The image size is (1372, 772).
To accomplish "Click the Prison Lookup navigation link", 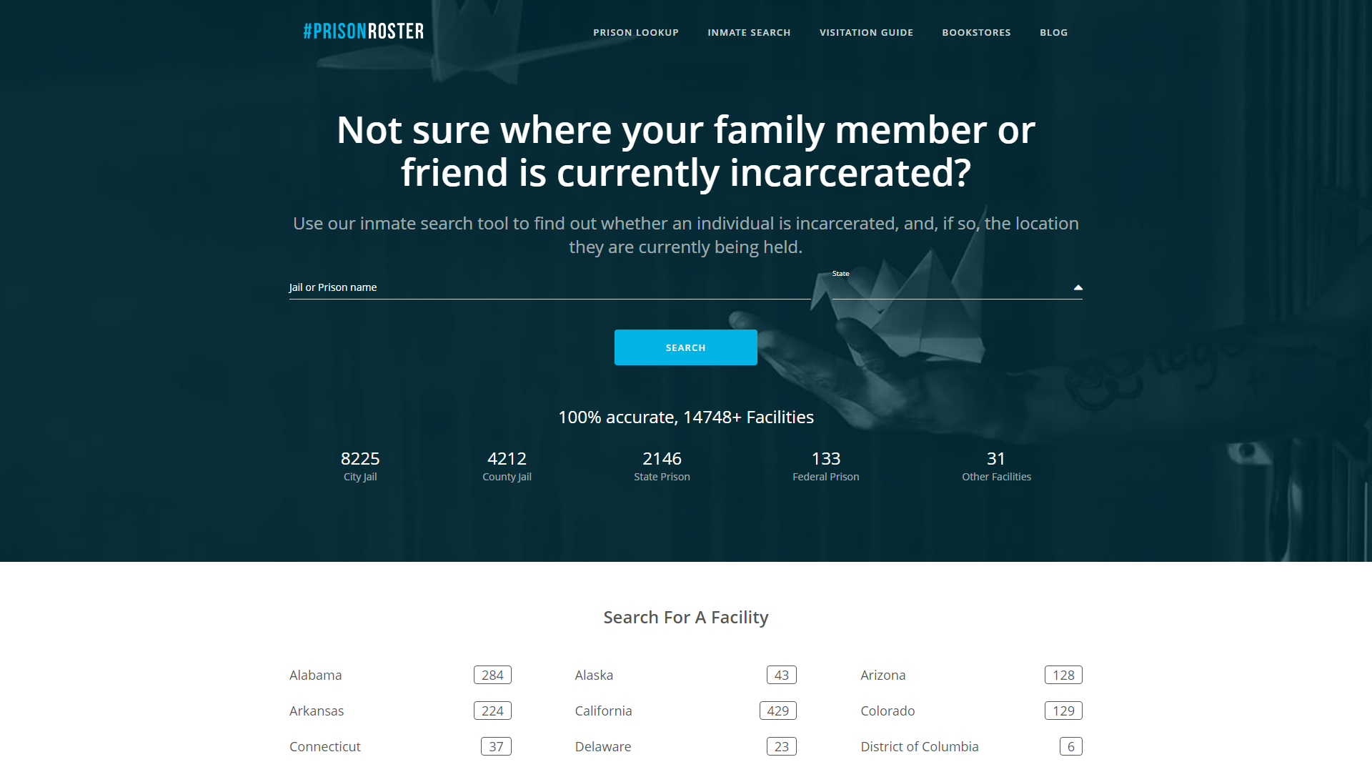I will (x=636, y=31).
